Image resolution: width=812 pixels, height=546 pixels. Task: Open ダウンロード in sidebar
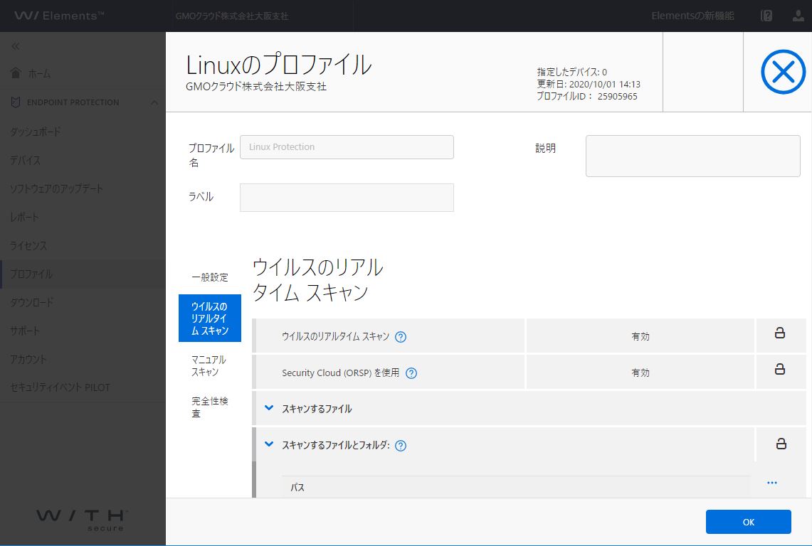[x=31, y=302]
